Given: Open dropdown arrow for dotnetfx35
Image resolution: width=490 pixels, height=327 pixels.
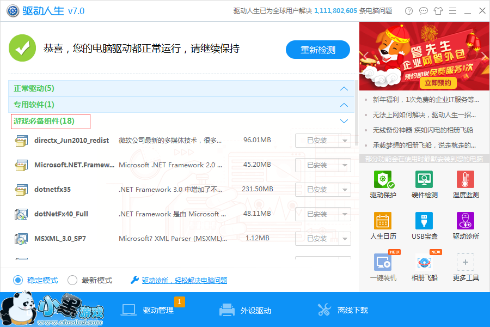Looking at the screenshot, I should coord(345,189).
